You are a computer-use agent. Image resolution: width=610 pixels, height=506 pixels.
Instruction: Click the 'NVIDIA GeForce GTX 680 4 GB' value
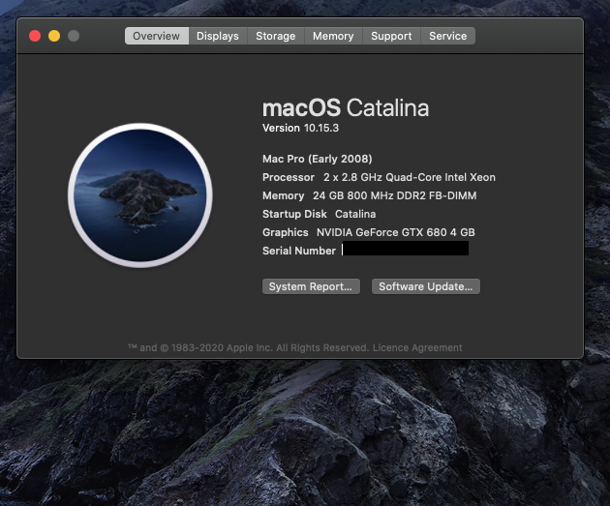(396, 232)
